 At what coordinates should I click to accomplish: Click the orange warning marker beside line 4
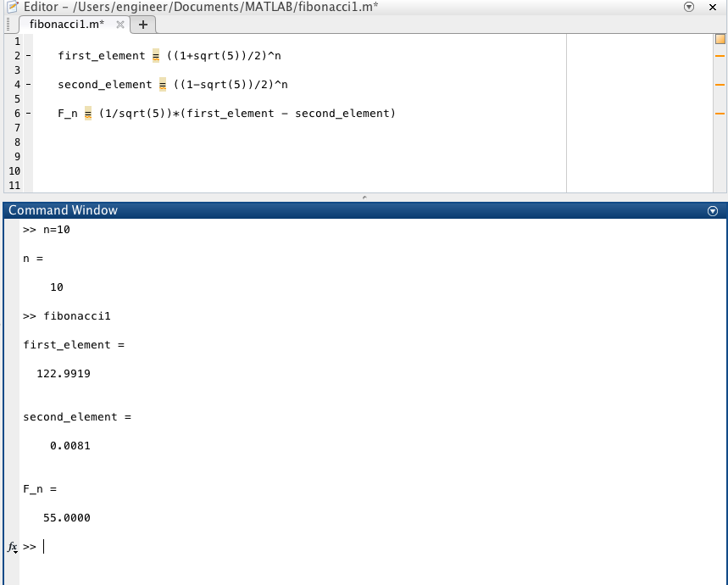click(720, 84)
